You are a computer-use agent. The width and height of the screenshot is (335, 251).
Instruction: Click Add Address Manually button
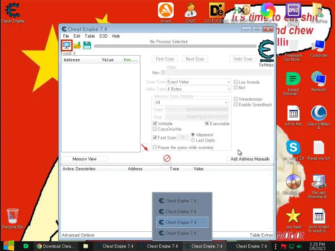click(250, 159)
